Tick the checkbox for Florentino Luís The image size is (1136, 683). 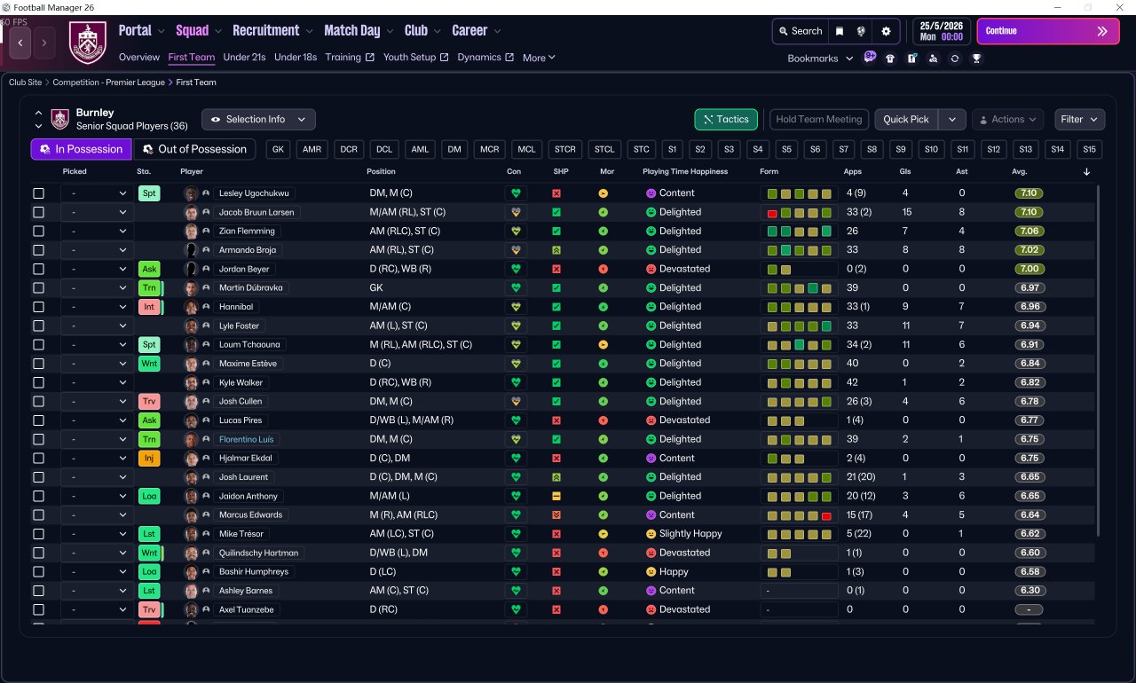click(x=38, y=439)
